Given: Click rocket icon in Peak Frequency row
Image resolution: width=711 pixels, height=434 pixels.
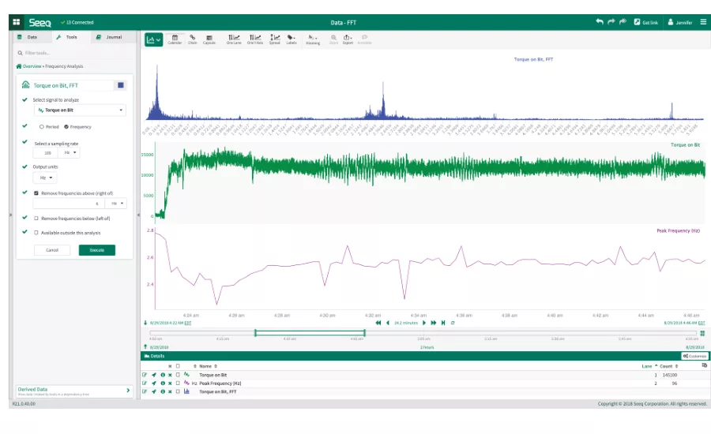Looking at the screenshot, I should 154,383.
